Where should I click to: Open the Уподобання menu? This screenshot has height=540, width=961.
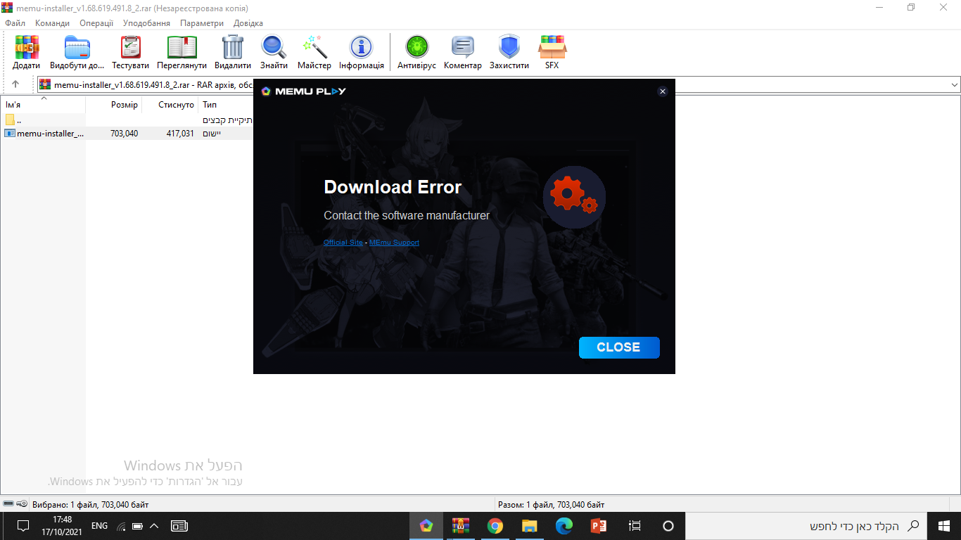(x=146, y=23)
